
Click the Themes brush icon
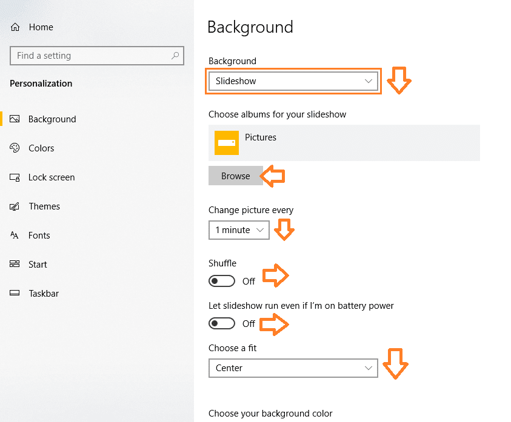(x=15, y=206)
